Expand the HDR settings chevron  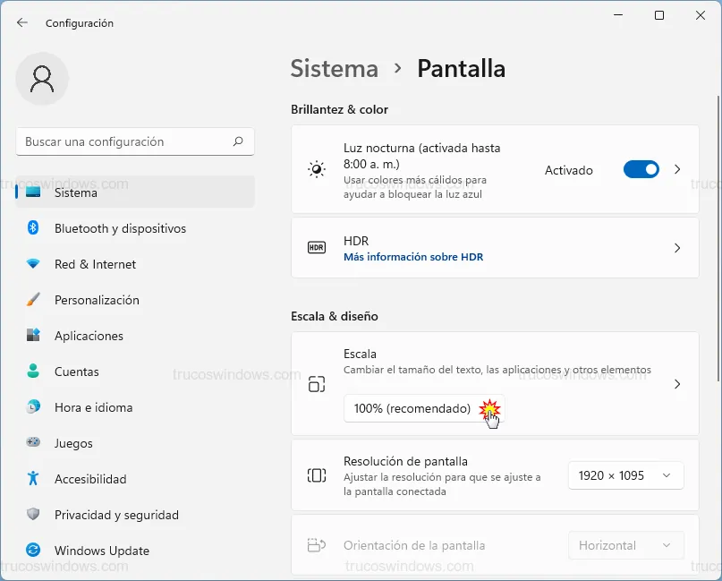[677, 248]
